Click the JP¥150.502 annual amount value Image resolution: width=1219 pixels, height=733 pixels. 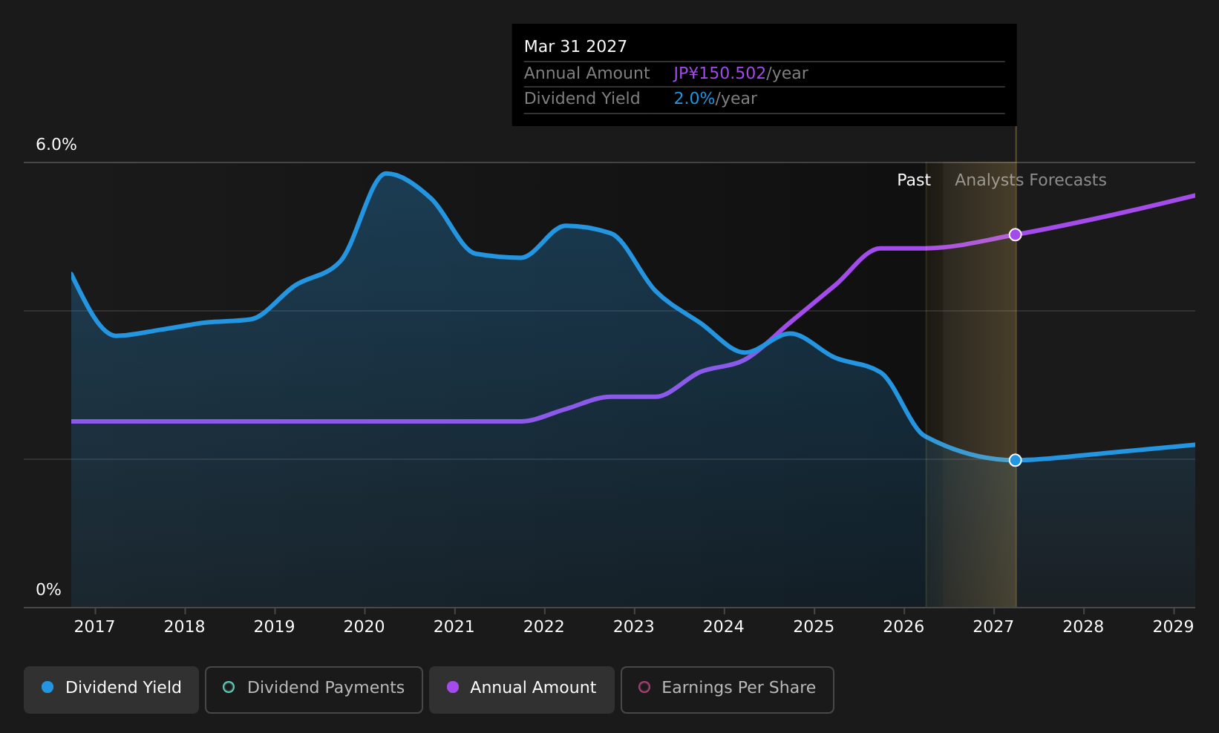[x=719, y=73]
